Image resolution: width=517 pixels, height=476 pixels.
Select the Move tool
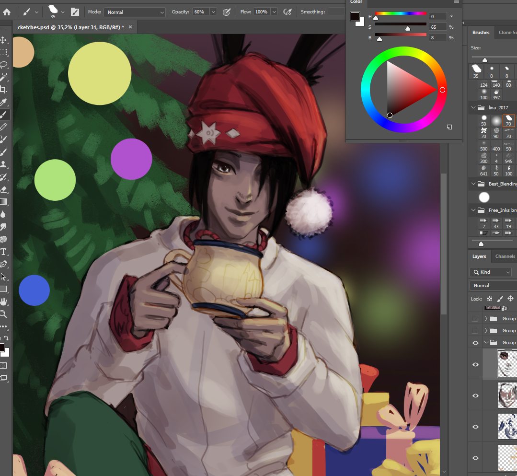[3, 40]
